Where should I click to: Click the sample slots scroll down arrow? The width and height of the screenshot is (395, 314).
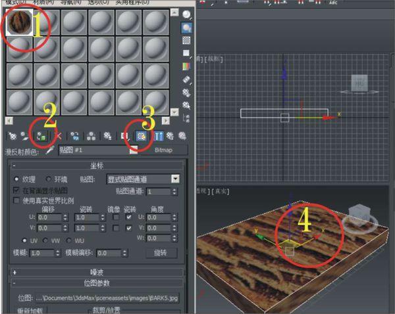coord(174,112)
